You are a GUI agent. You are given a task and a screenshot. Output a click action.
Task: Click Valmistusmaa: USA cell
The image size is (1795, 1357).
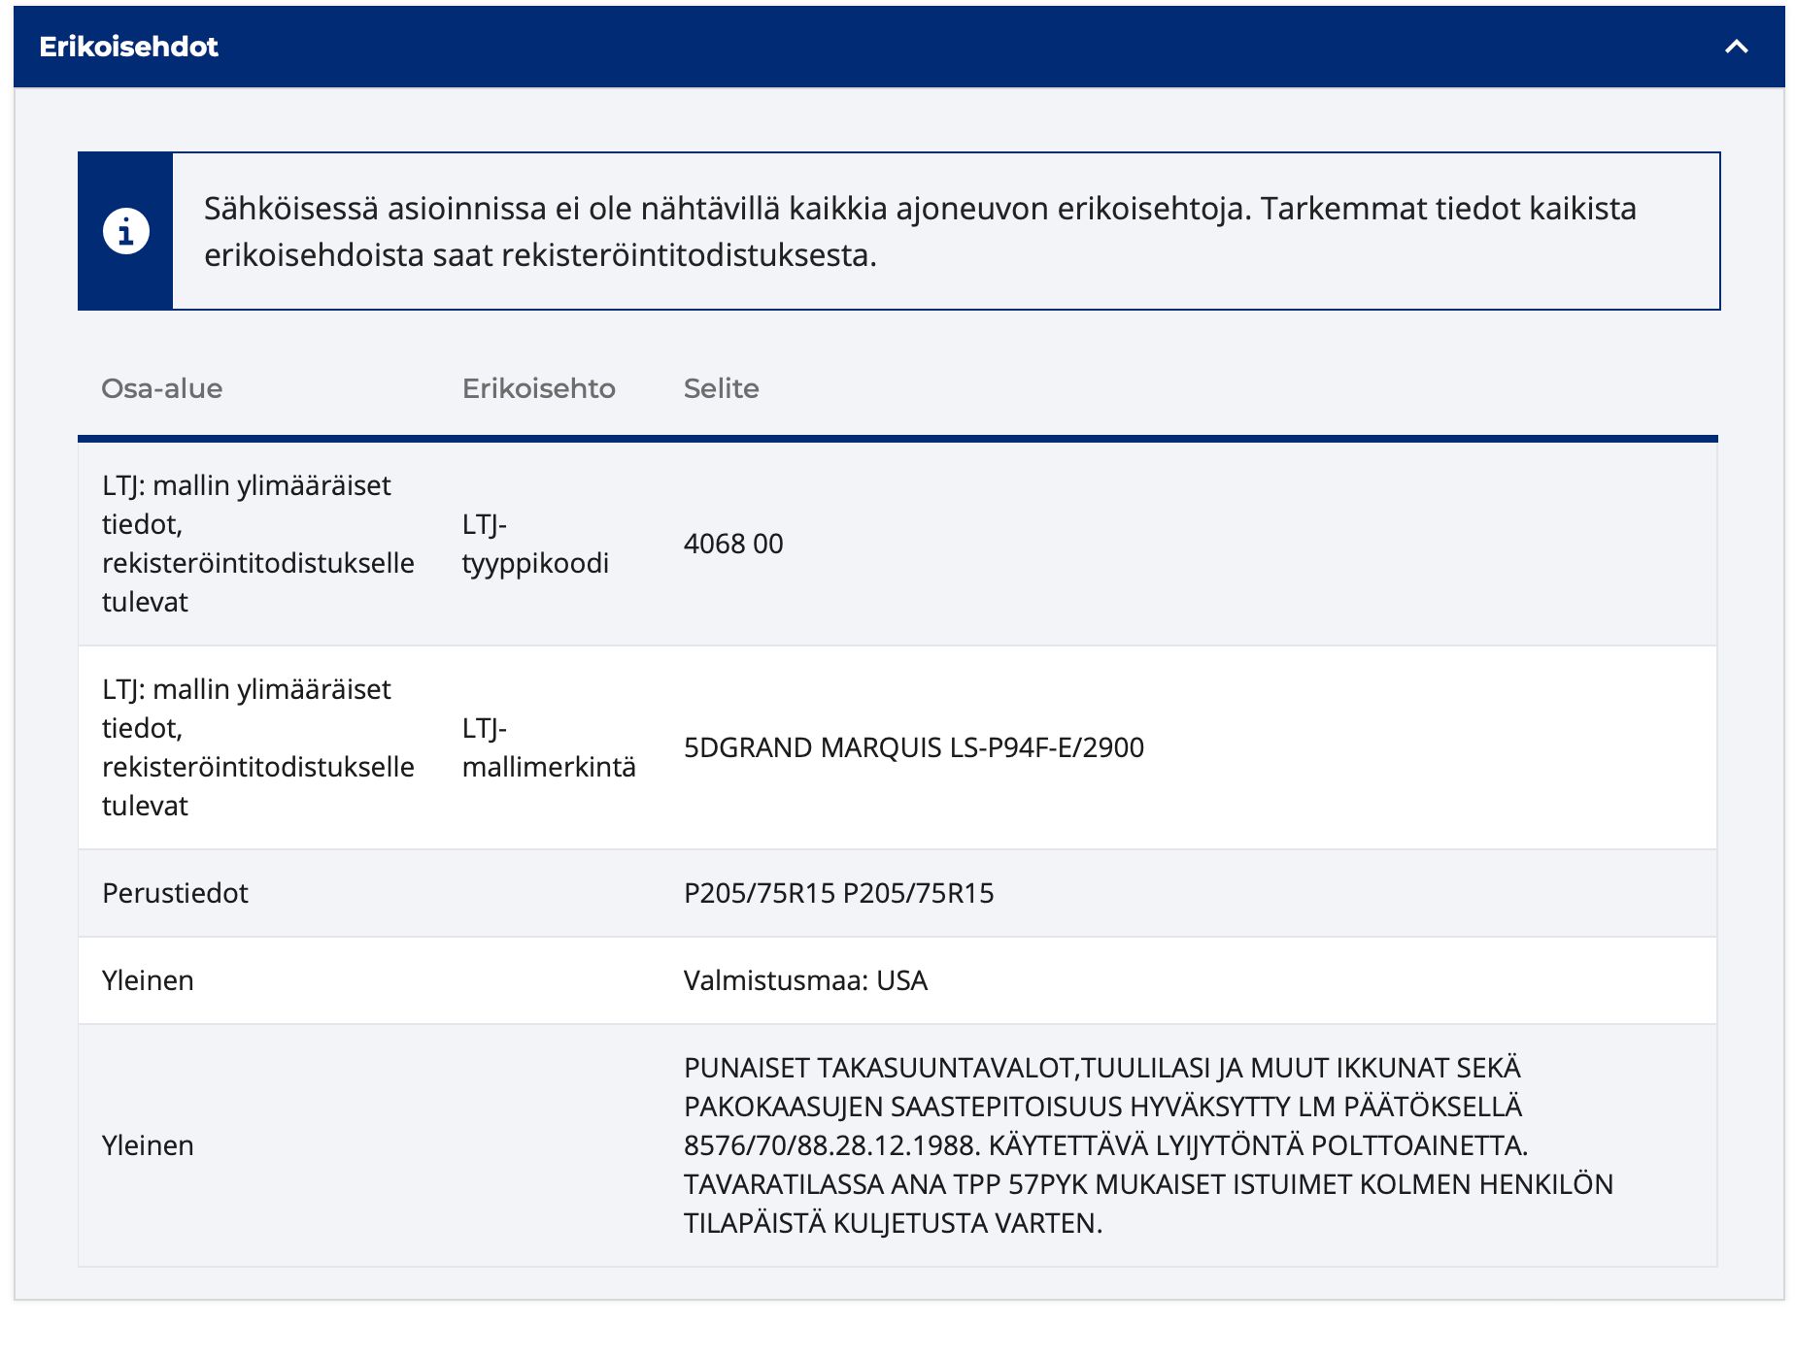805,980
